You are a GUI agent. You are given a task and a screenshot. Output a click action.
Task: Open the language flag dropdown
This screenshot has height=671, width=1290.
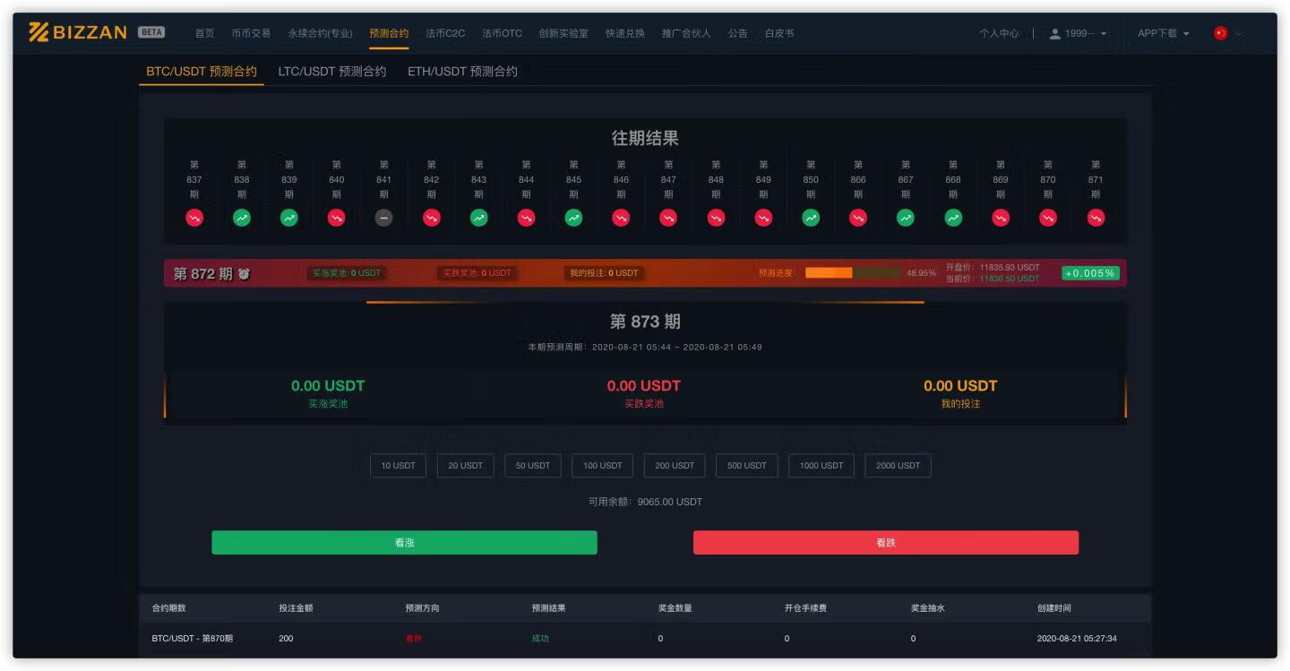(1227, 33)
